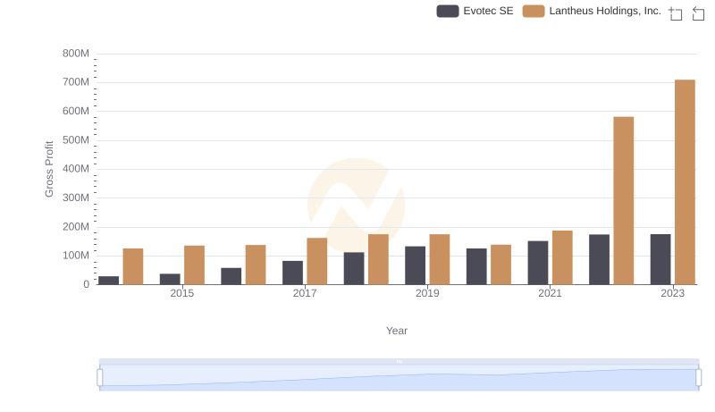The image size is (715, 412).
Task: Click the 2015 x-axis label
Action: coord(182,293)
